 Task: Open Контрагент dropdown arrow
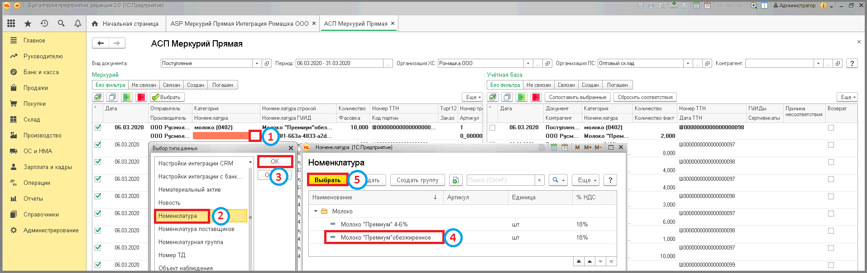tap(819, 63)
